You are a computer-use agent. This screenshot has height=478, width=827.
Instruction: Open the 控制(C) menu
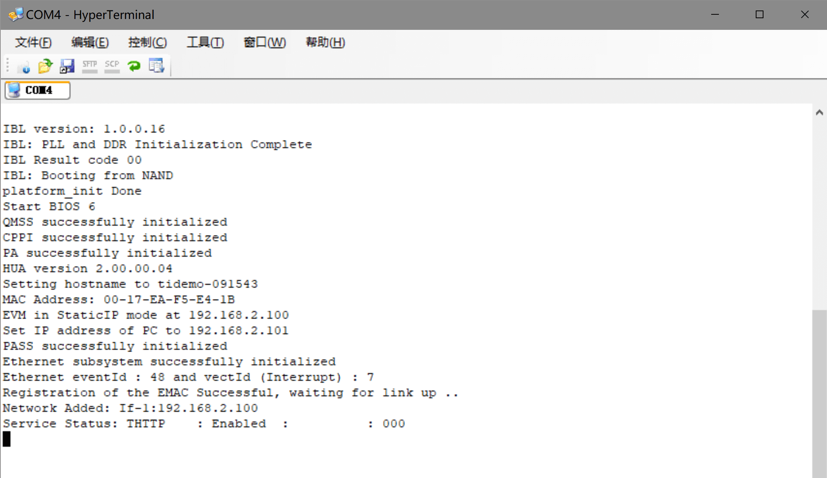(x=148, y=42)
